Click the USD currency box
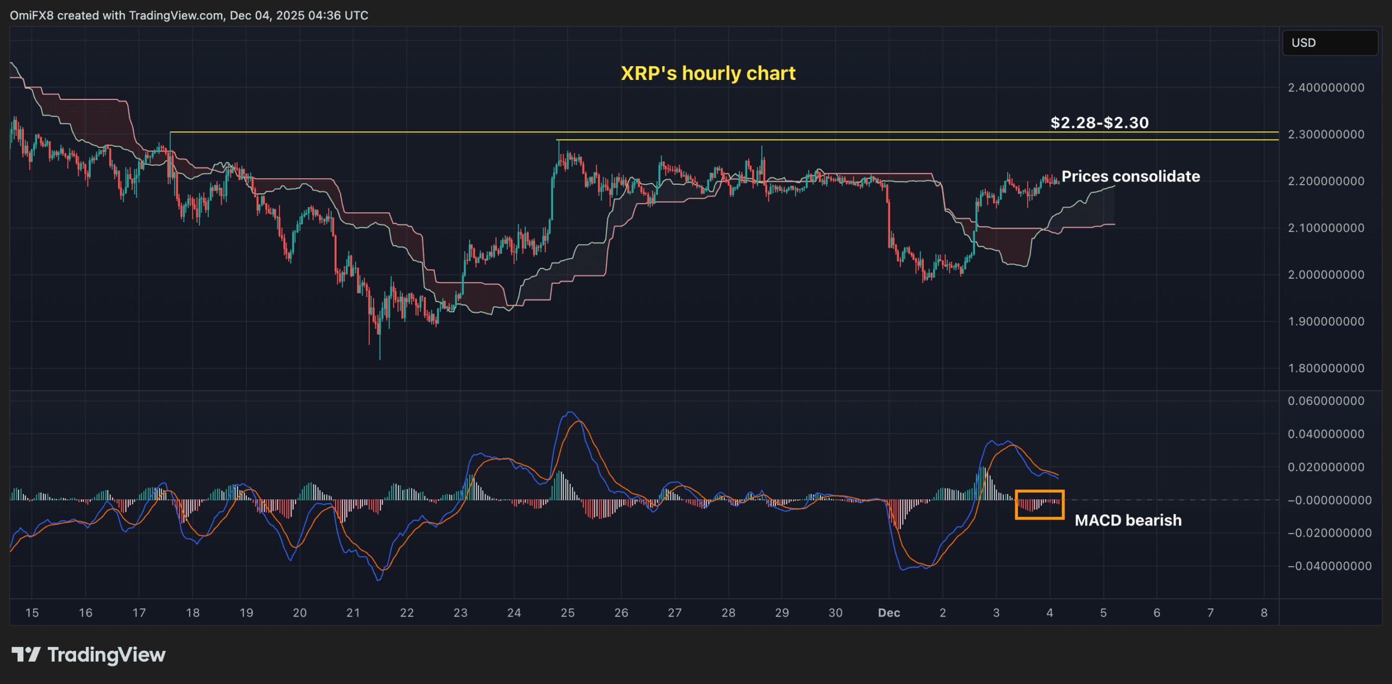This screenshot has width=1392, height=684. (1329, 43)
